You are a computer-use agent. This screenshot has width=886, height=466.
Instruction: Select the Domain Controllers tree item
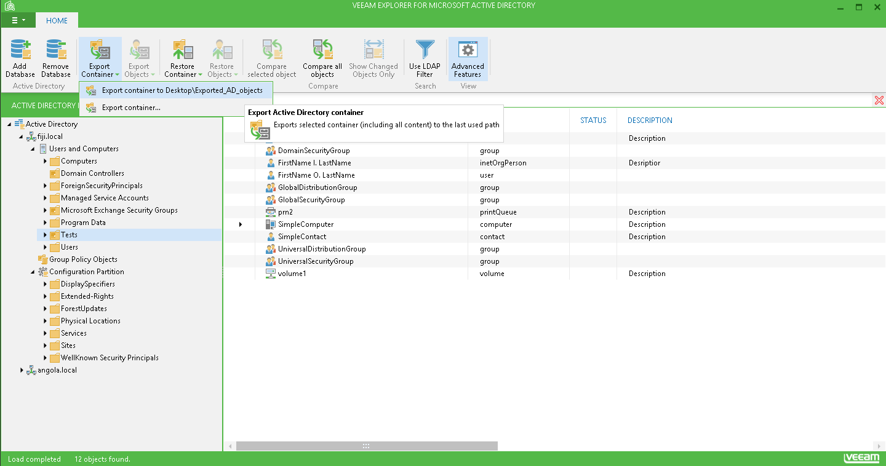(92, 173)
